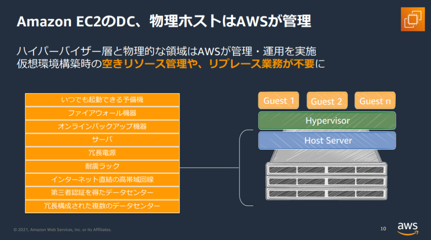The height and width of the screenshot is (240, 431).
Task: Click the blue Host Server layer bar
Action: click(327, 140)
